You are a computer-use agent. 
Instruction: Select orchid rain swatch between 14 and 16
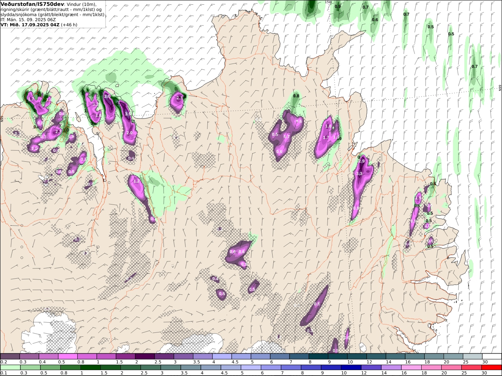(x=391, y=367)
